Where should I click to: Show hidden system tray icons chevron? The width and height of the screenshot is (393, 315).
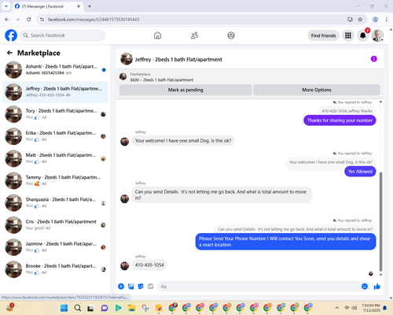click(x=337, y=308)
